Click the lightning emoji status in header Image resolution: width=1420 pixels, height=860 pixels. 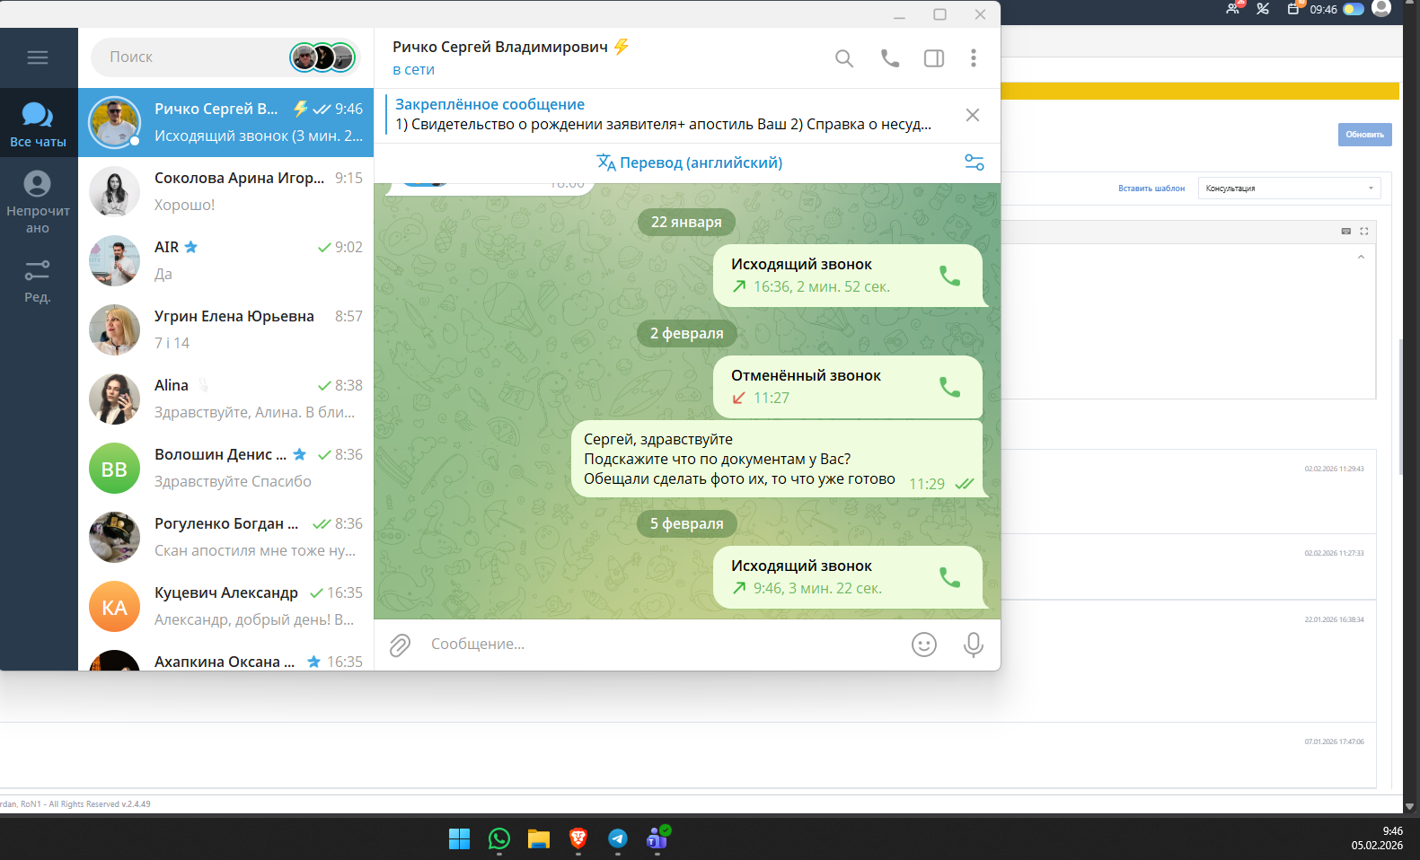[622, 47]
